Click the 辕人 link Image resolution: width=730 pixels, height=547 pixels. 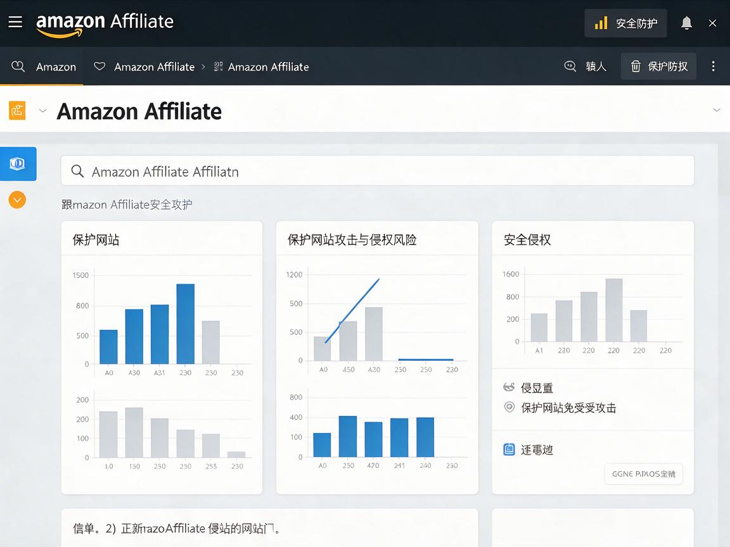point(596,66)
